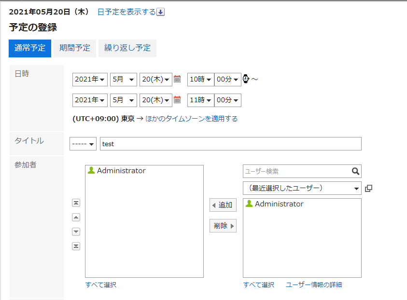The image size is (407, 300).
Task: Move selected attendee up one position
Action: pos(76,218)
